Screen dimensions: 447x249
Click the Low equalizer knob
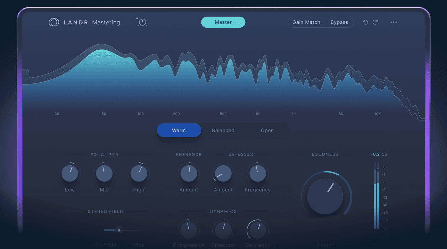point(70,173)
